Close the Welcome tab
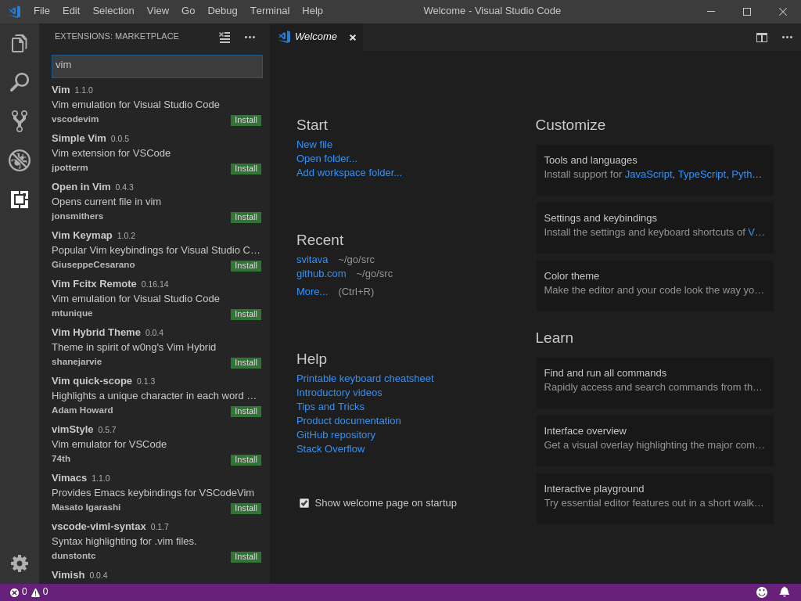 click(353, 38)
